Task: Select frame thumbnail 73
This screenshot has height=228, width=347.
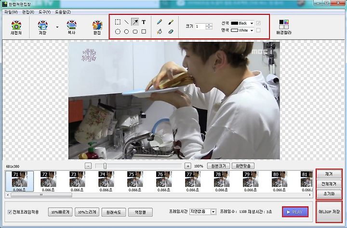Action: [77, 181]
